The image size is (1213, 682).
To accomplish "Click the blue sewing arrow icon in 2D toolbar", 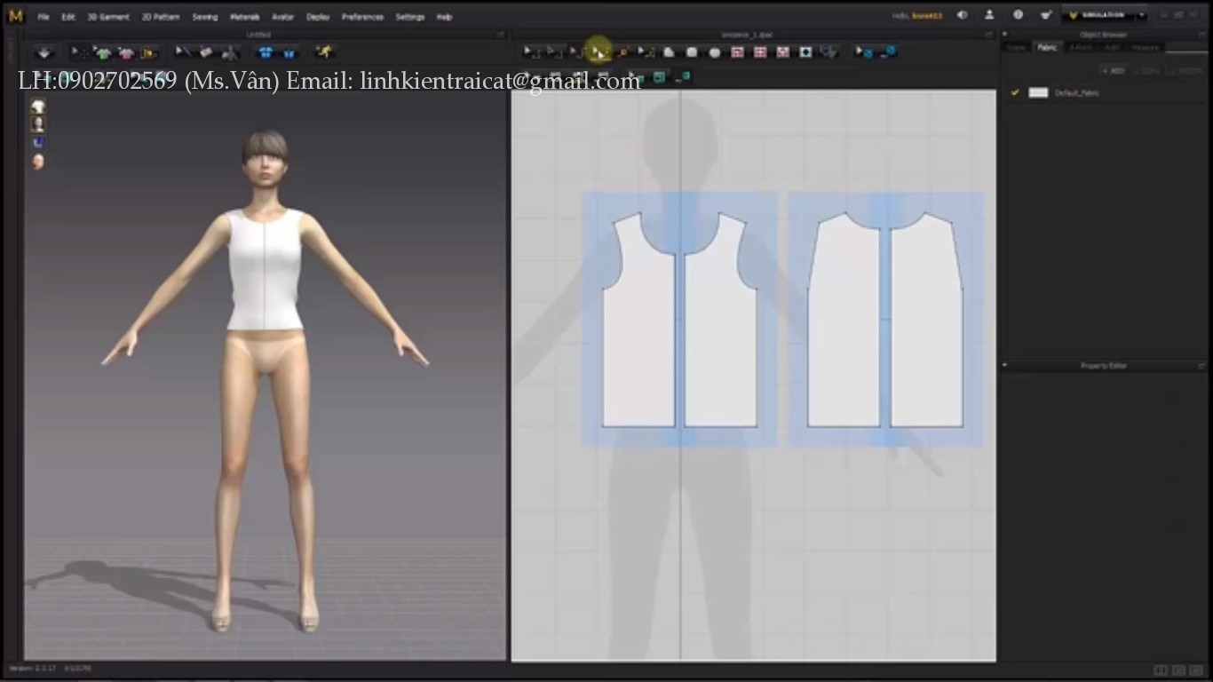I will [x=863, y=52].
